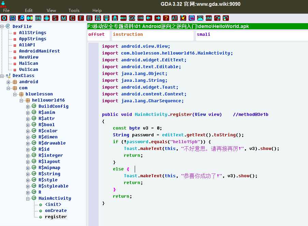The image size is (308, 226).
Task: Click the green APK file path bar
Action: point(197,26)
